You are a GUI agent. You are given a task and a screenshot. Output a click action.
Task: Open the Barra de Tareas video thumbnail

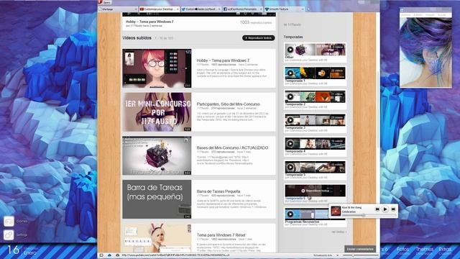(x=157, y=199)
